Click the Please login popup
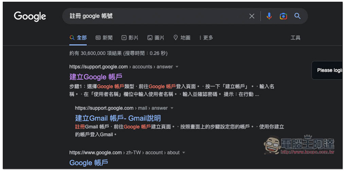This screenshot has height=171, width=345. (x=327, y=70)
